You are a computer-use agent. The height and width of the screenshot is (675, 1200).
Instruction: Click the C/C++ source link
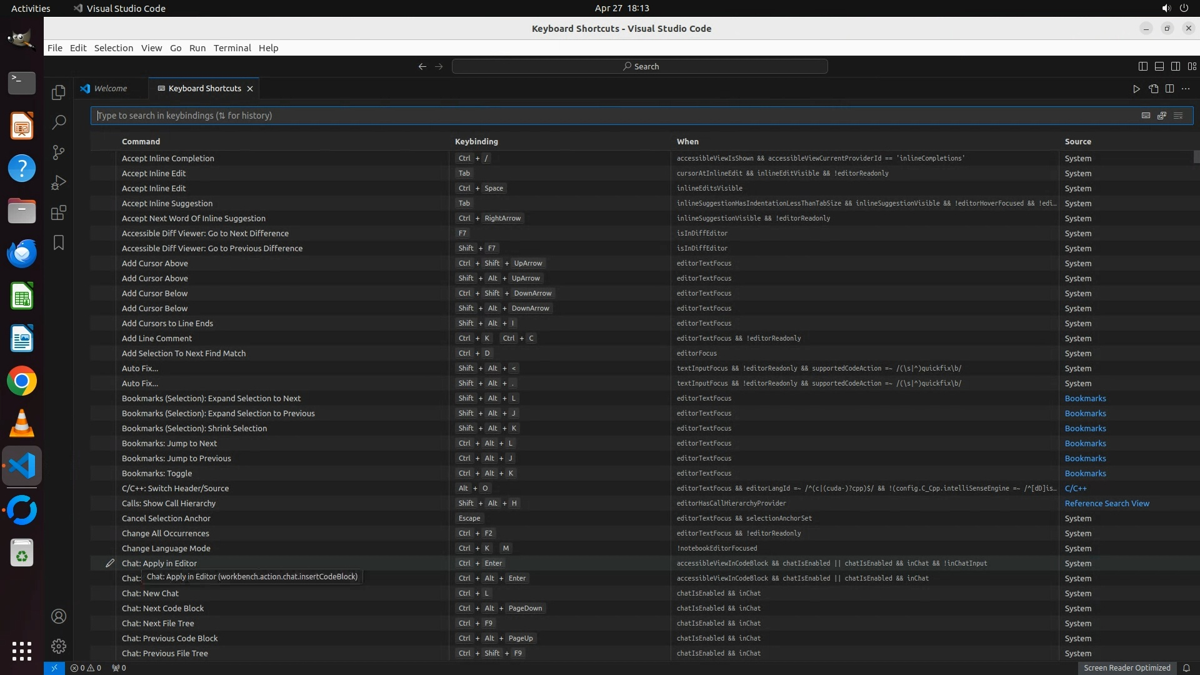tap(1075, 489)
